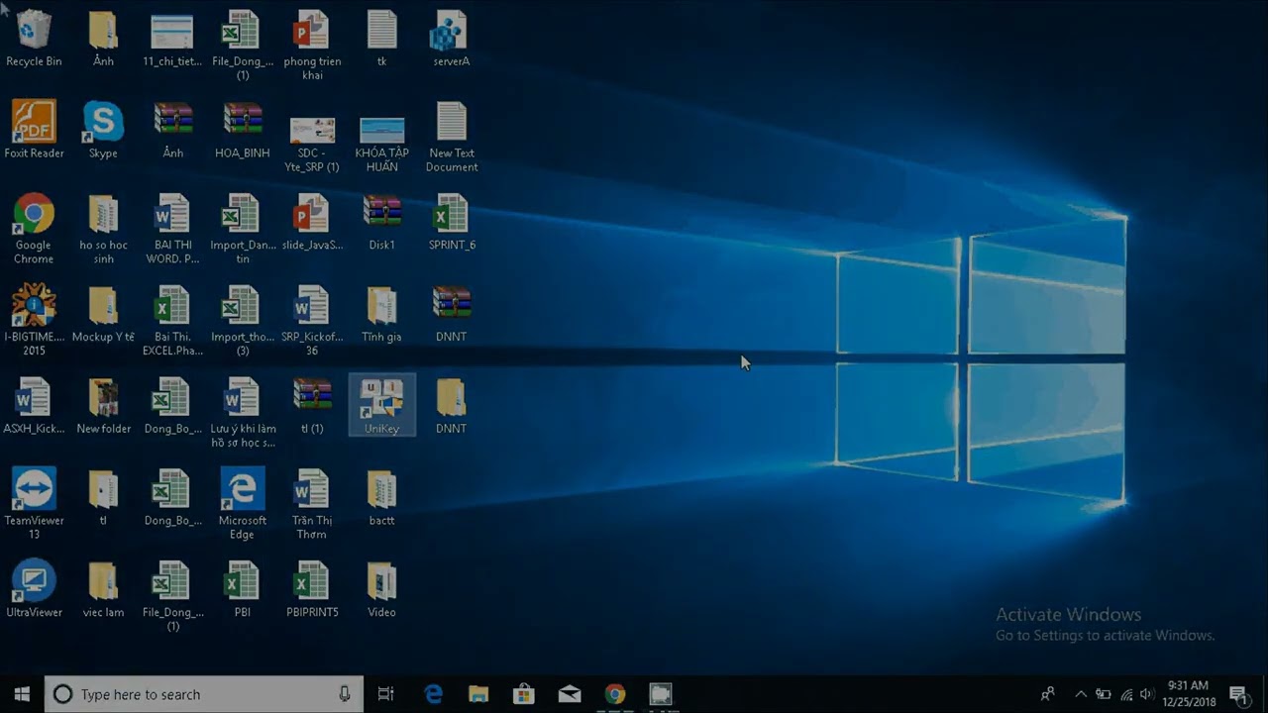The image size is (1268, 713).
Task: Open the People tray icon
Action: (1048, 694)
